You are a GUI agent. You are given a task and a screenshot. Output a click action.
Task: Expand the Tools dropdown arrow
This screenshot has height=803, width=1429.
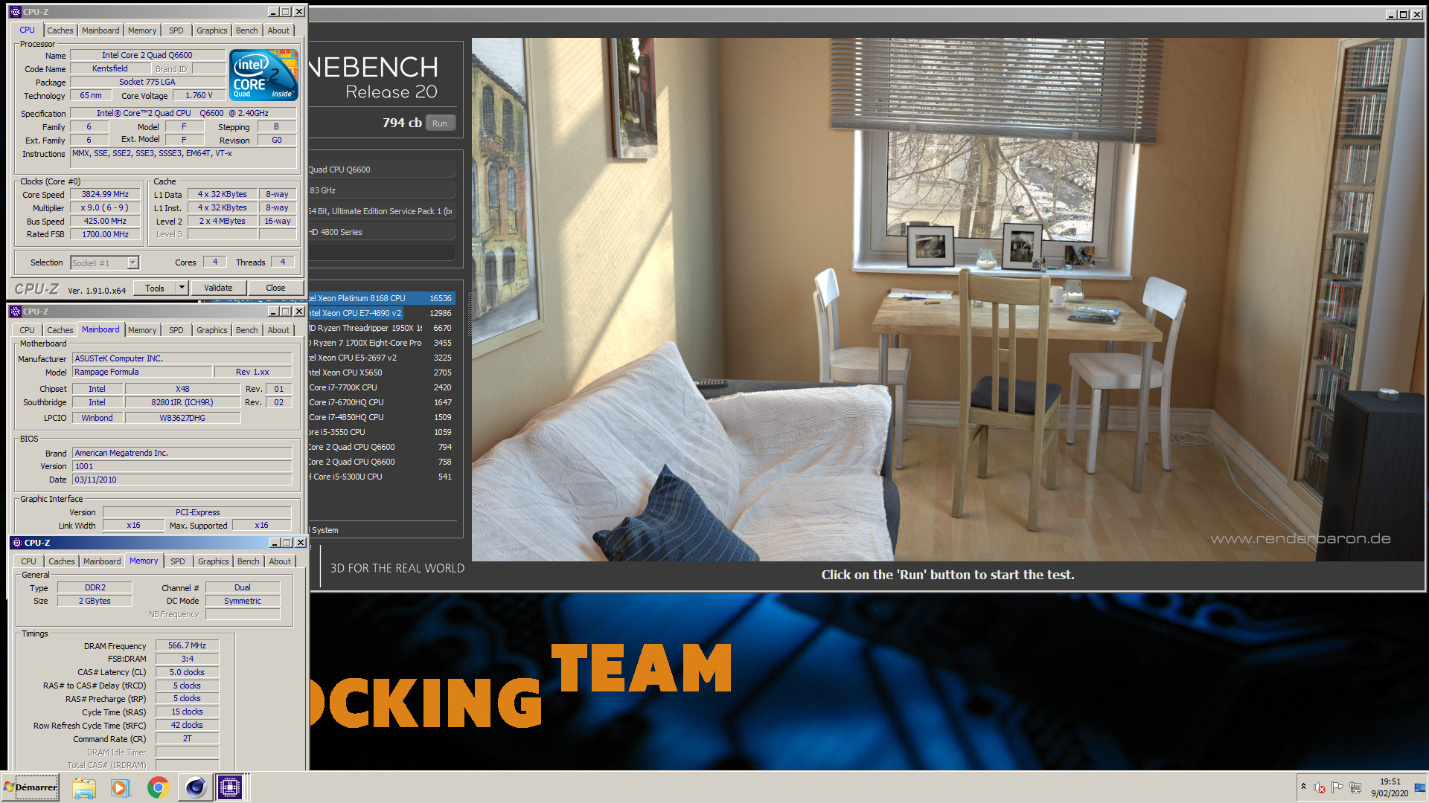(x=182, y=288)
